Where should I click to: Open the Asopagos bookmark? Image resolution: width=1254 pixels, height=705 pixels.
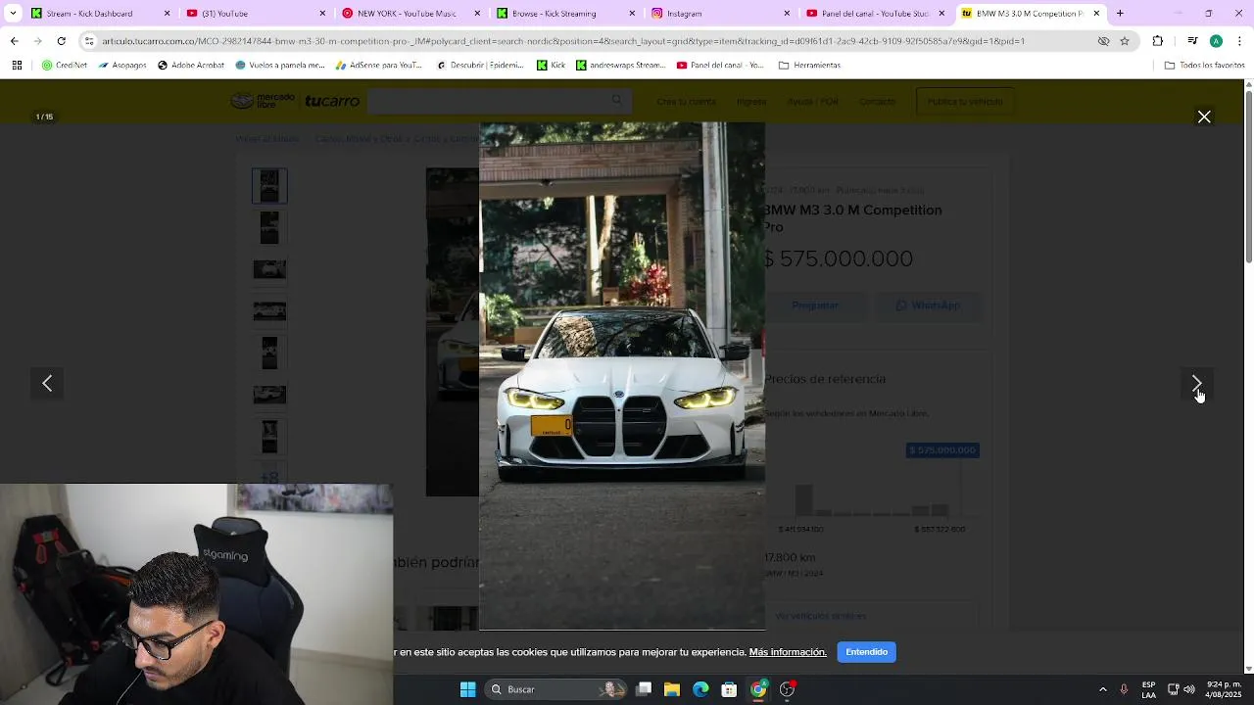click(x=122, y=65)
